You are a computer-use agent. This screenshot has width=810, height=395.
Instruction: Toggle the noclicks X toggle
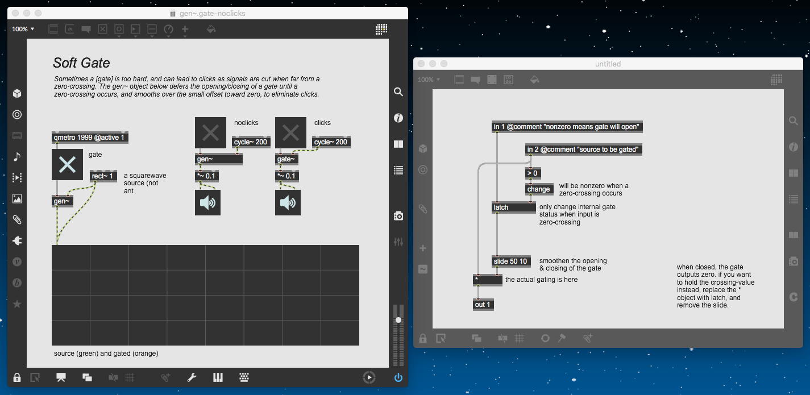210,133
